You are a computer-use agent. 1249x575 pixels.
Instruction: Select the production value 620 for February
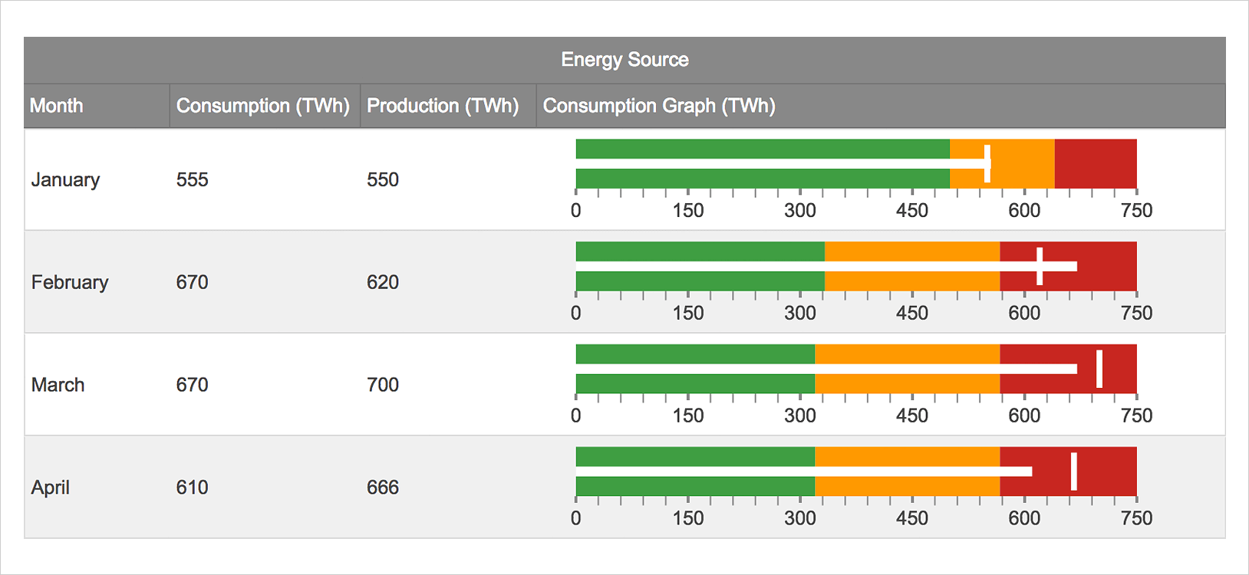(383, 282)
